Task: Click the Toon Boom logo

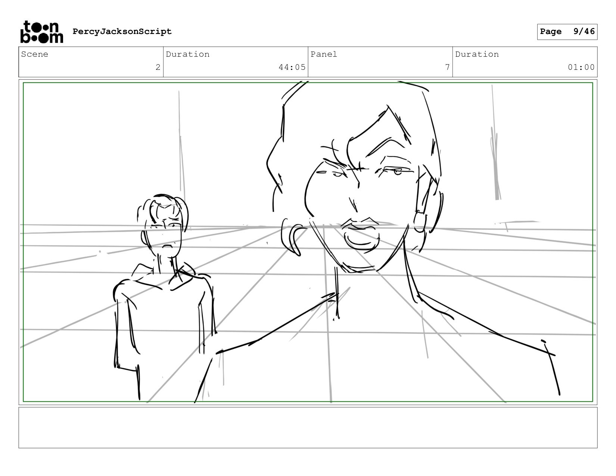Action: tap(41, 32)
